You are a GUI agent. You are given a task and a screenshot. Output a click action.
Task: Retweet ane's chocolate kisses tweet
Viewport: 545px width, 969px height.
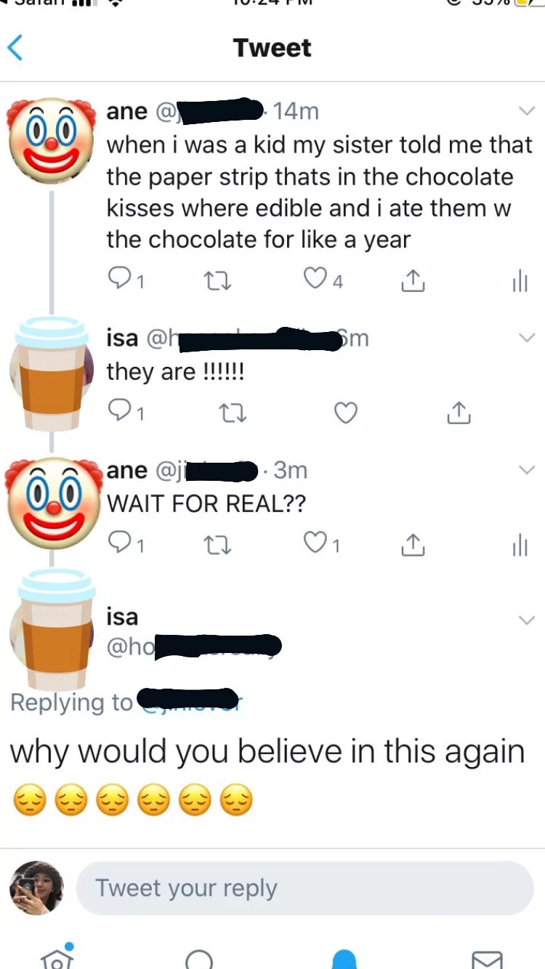pos(216,280)
